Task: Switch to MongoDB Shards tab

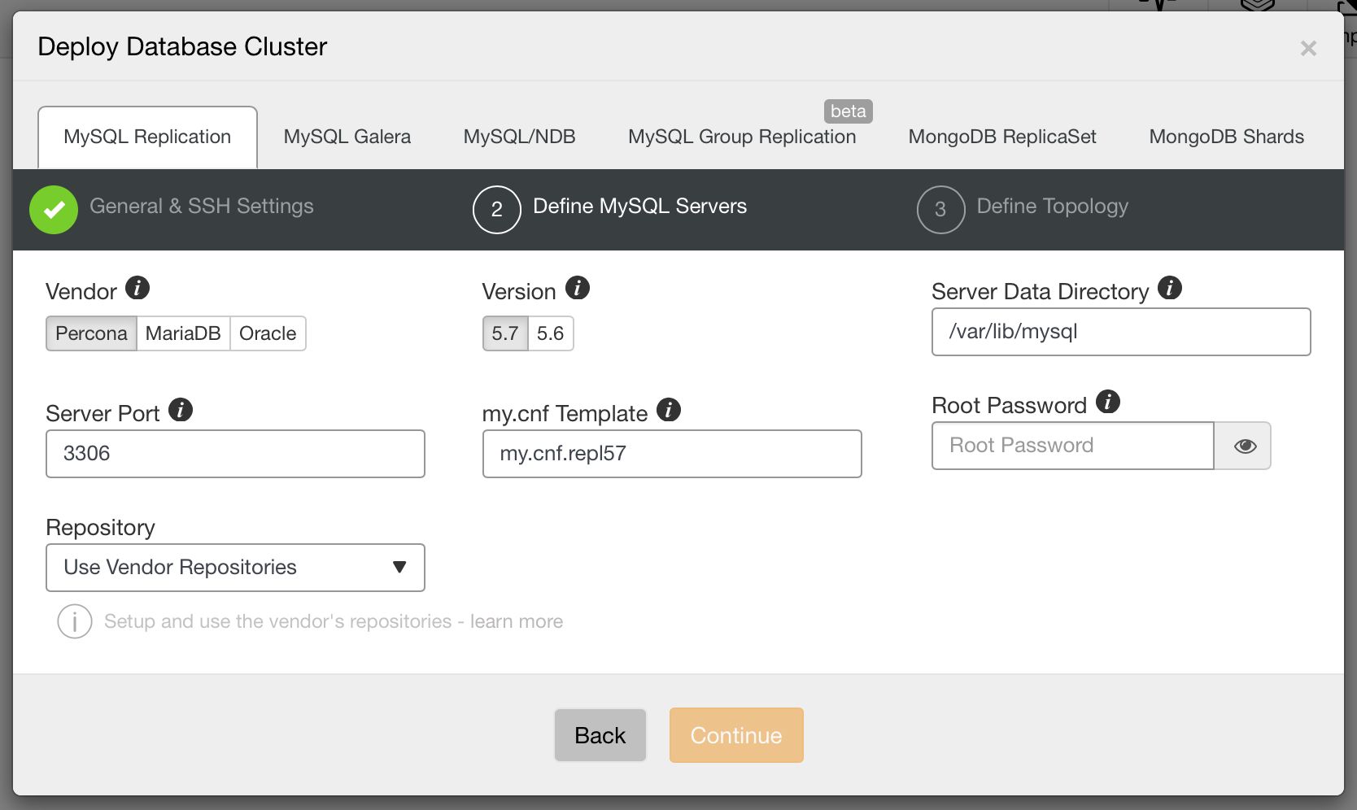Action: [1227, 137]
